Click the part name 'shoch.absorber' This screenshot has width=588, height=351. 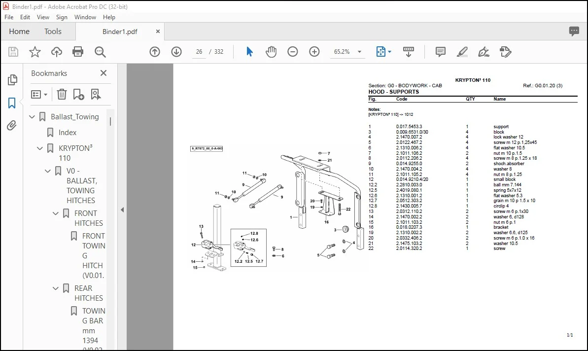coord(509,164)
